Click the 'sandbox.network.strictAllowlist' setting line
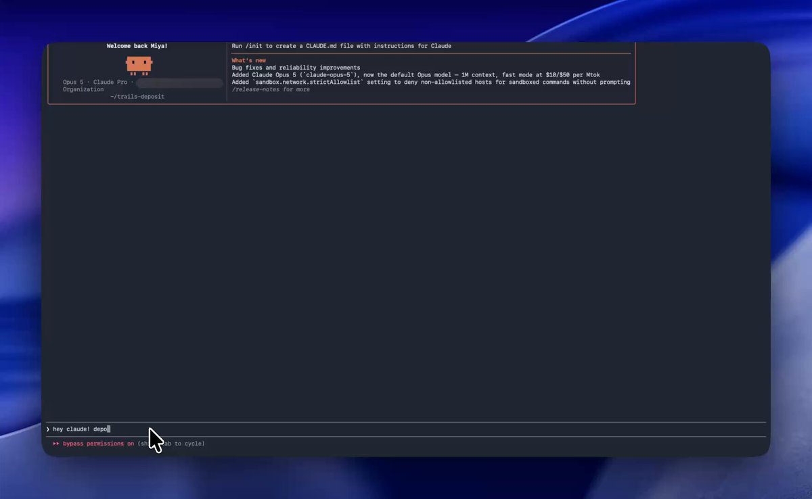 431,82
